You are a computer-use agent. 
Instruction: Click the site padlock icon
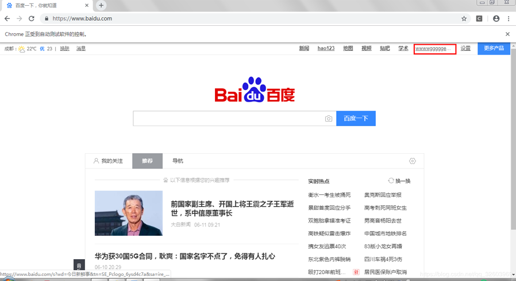pyautogui.click(x=47, y=19)
